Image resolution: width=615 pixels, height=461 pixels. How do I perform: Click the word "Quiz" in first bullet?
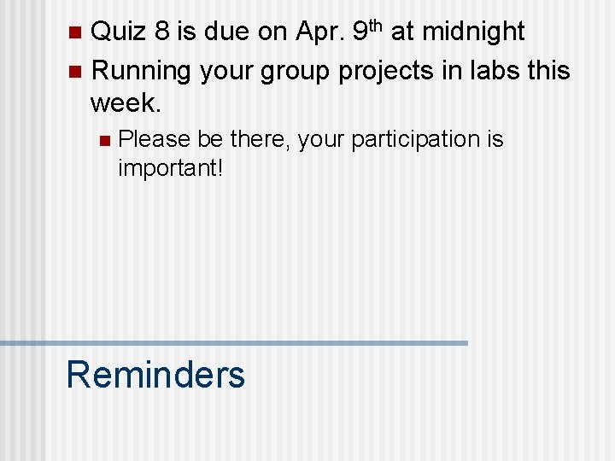click(118, 32)
